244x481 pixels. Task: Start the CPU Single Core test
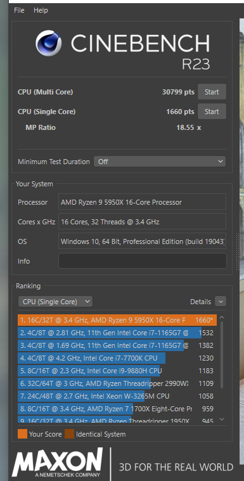coord(212,112)
